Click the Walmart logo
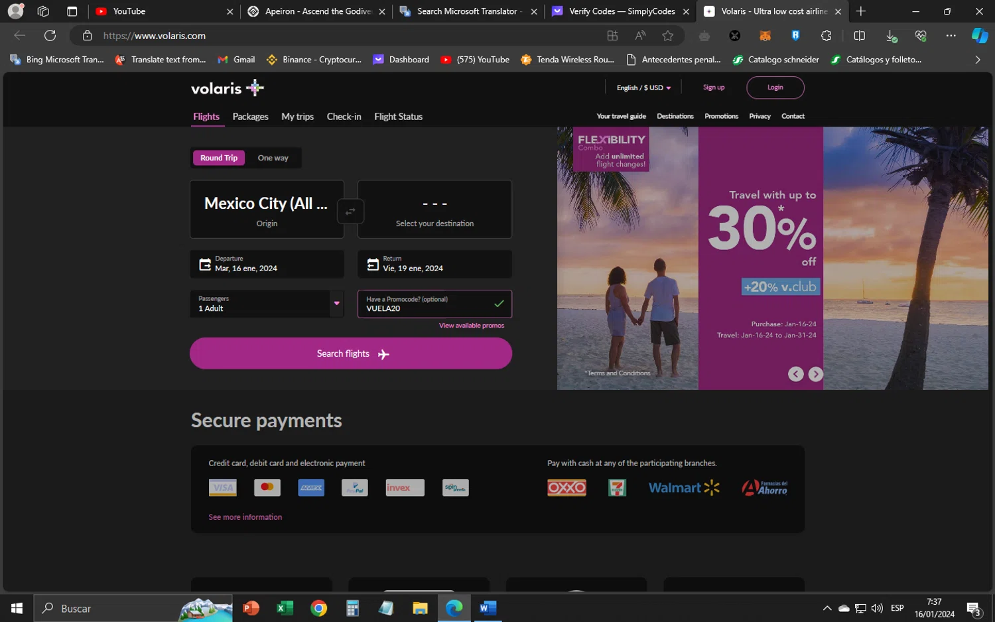 [x=684, y=488]
